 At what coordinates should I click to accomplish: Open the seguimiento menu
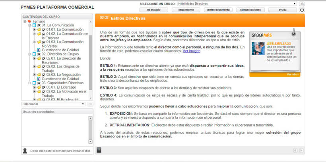(x=186, y=10)
